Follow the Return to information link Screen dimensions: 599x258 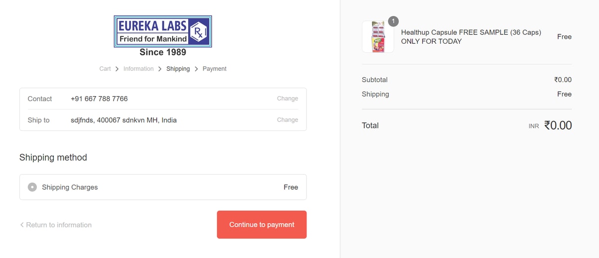pyautogui.click(x=58, y=225)
